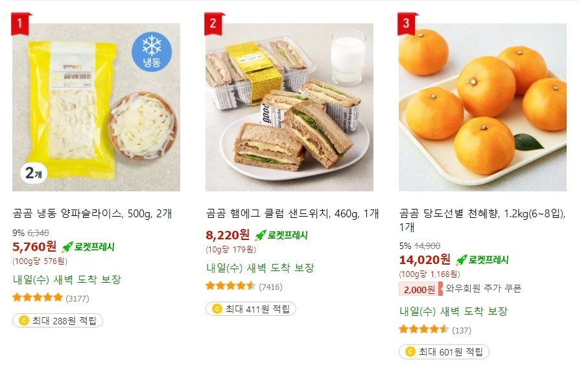Image resolution: width=579 pixels, height=371 pixels.
Task: Open the 천혜향 citrus product image
Action: click(x=482, y=108)
